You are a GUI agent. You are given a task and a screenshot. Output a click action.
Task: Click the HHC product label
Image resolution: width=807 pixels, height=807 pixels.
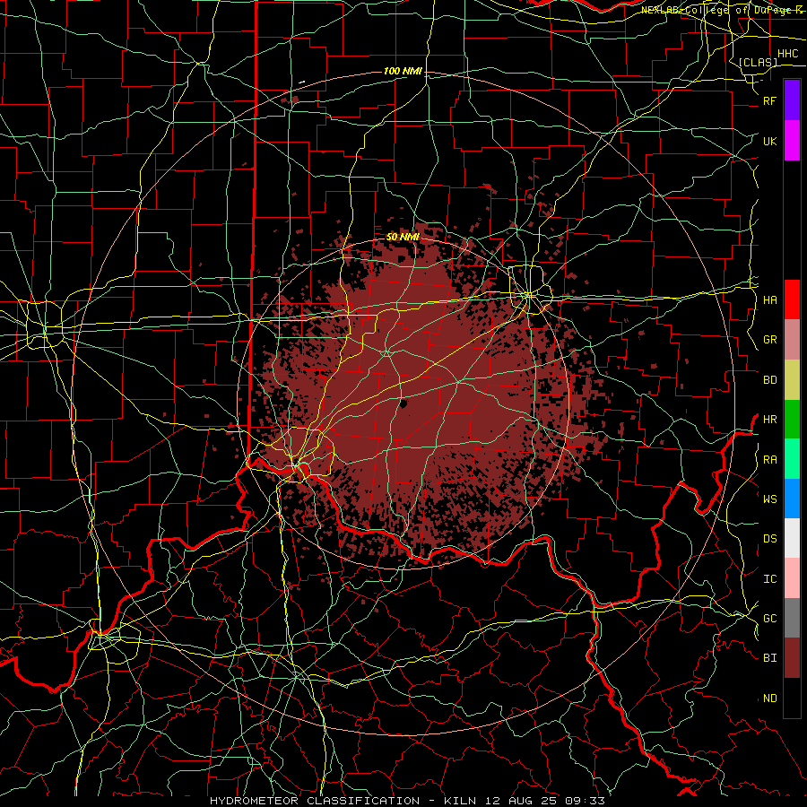pyautogui.click(x=787, y=54)
